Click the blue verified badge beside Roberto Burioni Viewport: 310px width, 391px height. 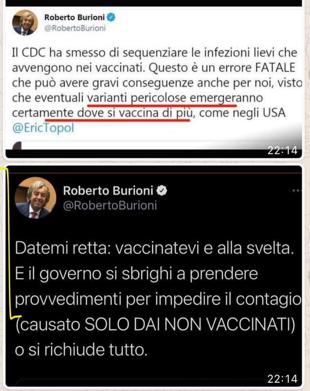(x=111, y=17)
